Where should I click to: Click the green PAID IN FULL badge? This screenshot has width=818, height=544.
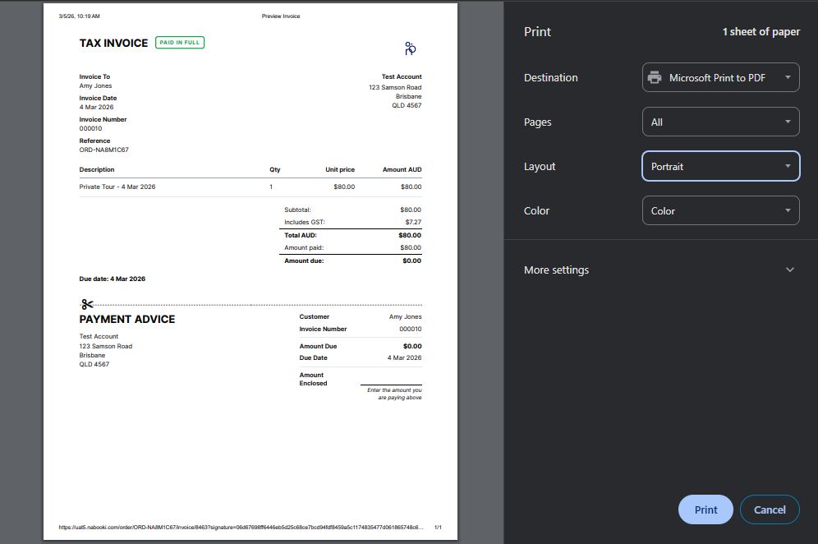[x=180, y=43]
